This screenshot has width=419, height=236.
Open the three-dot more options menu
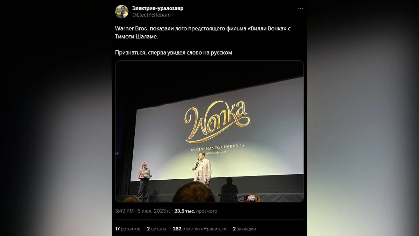pyautogui.click(x=300, y=8)
